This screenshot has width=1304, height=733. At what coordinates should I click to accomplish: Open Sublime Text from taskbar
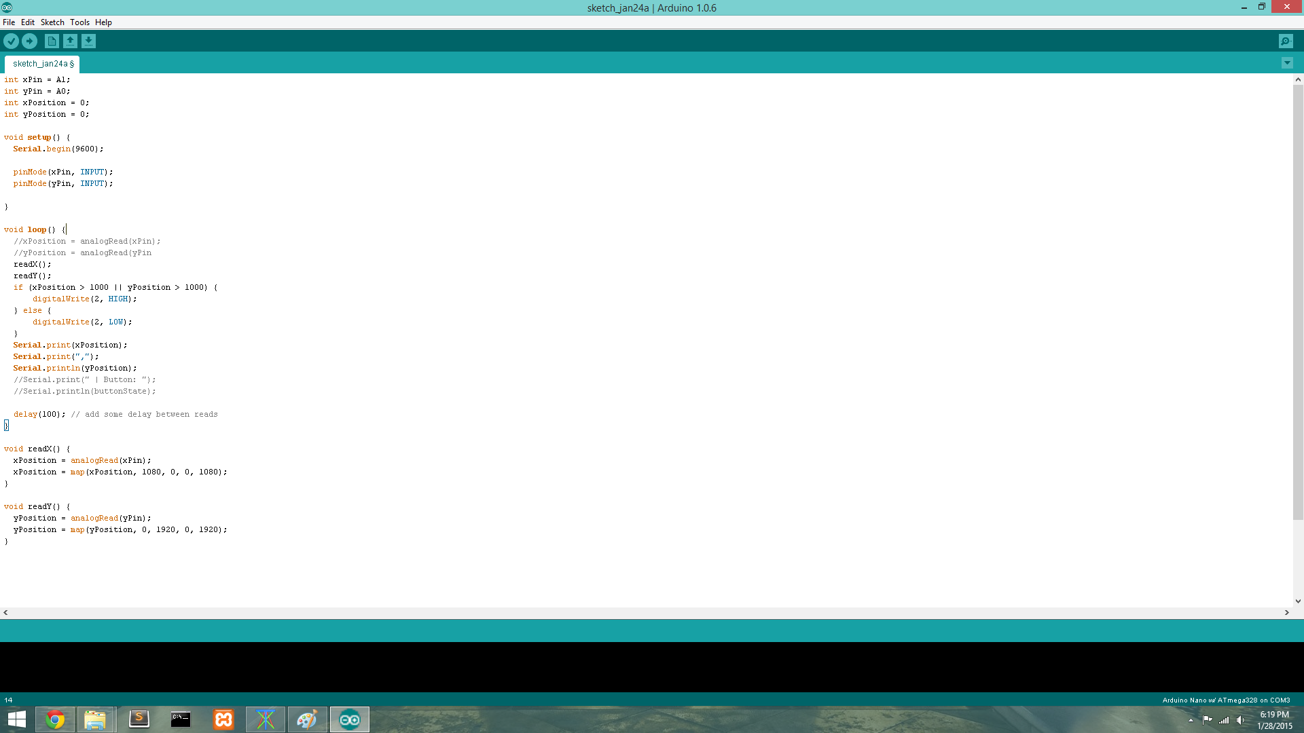coord(139,719)
